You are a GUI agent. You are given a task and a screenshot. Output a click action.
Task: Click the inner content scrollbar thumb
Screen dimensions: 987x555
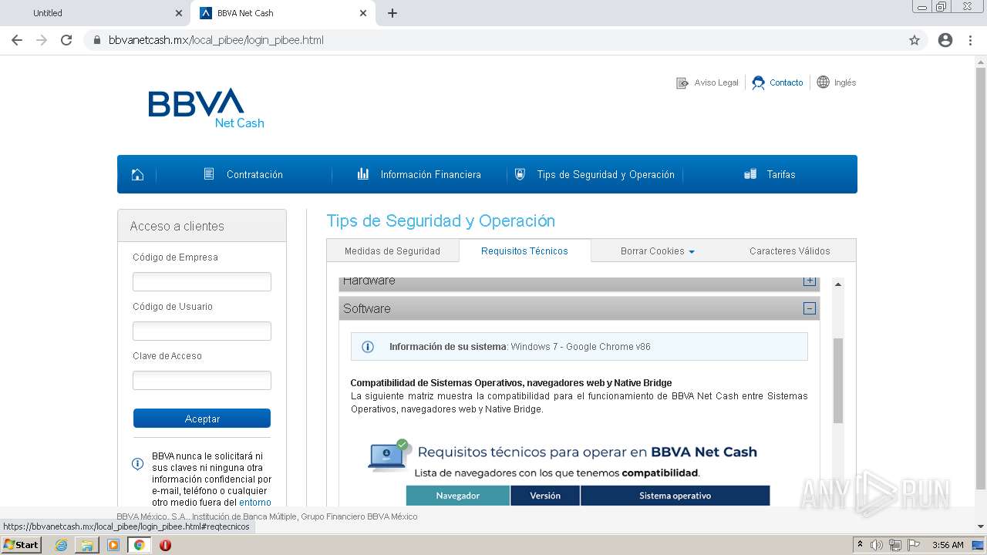[x=838, y=380]
